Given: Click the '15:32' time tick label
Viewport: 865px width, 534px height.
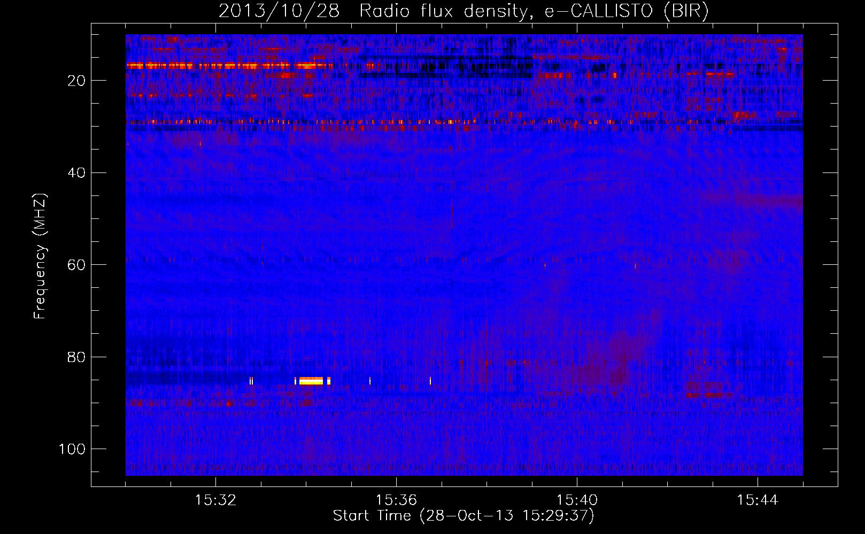Looking at the screenshot, I should click(x=215, y=500).
